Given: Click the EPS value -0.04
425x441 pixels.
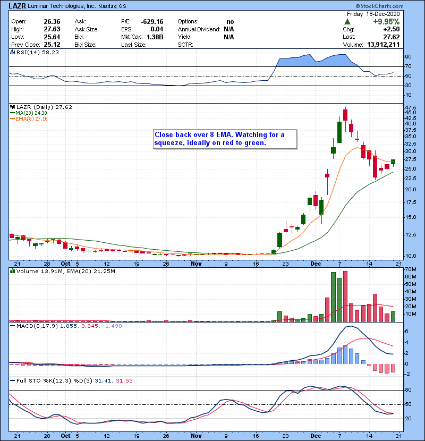Looking at the screenshot, I should point(156,29).
